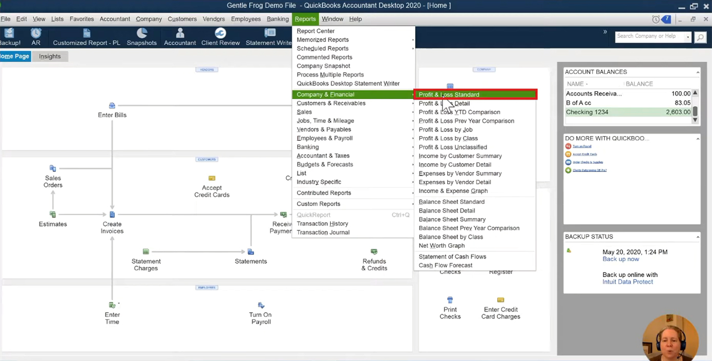Viewport: 712px width, 361px height.
Task: Click the Back up now link
Action: click(621, 259)
